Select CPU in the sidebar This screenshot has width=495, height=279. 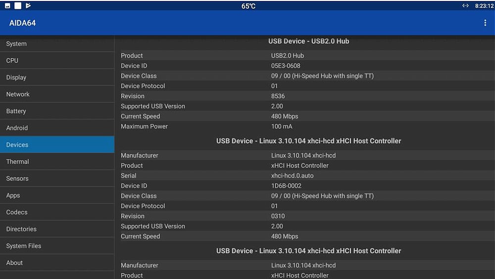(x=57, y=61)
